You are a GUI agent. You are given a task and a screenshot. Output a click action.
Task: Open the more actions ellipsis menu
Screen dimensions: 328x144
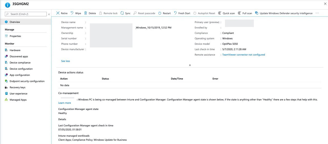coord(317,13)
